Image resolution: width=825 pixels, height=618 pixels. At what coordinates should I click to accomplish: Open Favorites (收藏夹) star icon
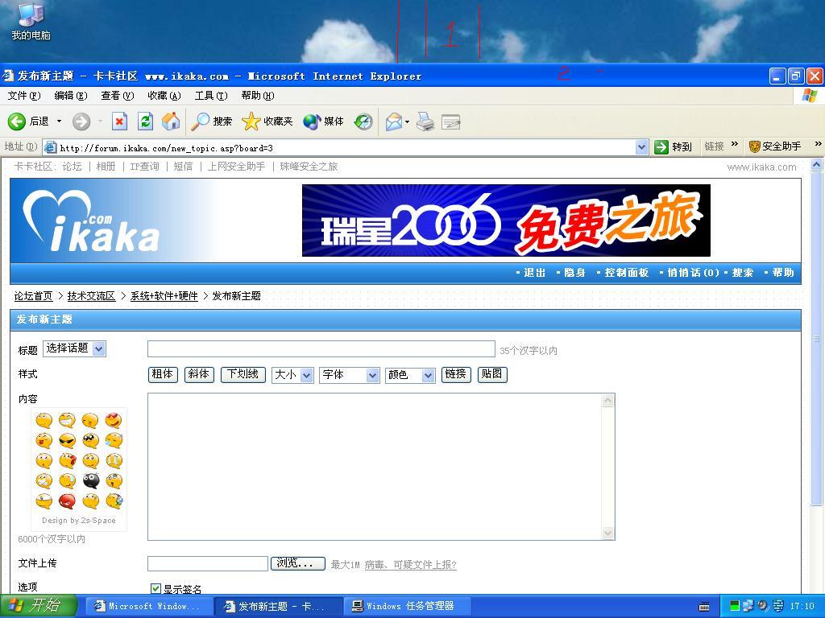tap(251, 122)
